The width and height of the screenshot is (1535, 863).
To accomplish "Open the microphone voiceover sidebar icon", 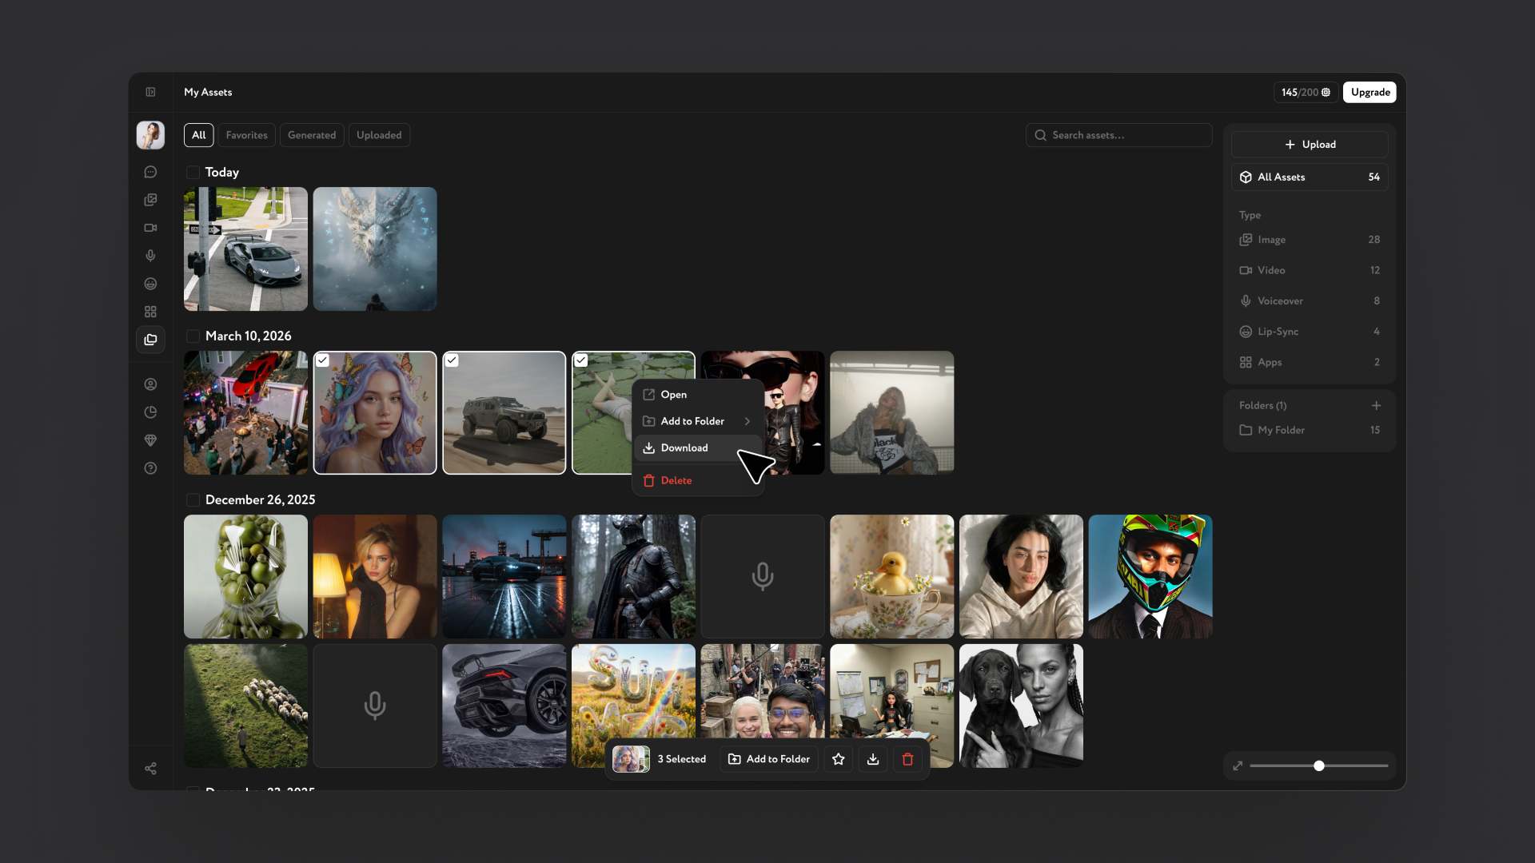I will [x=150, y=256].
